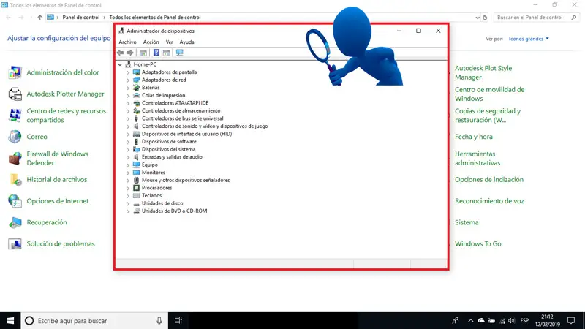585x329 pixels.
Task: Open the Windows To Go link
Action: pyautogui.click(x=478, y=243)
